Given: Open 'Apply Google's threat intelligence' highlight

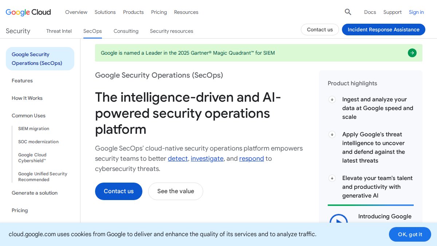Looking at the screenshot, I should (374, 148).
